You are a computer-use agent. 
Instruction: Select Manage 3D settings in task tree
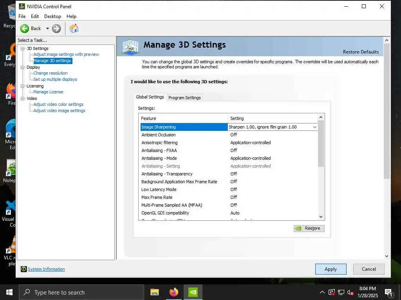coord(52,61)
